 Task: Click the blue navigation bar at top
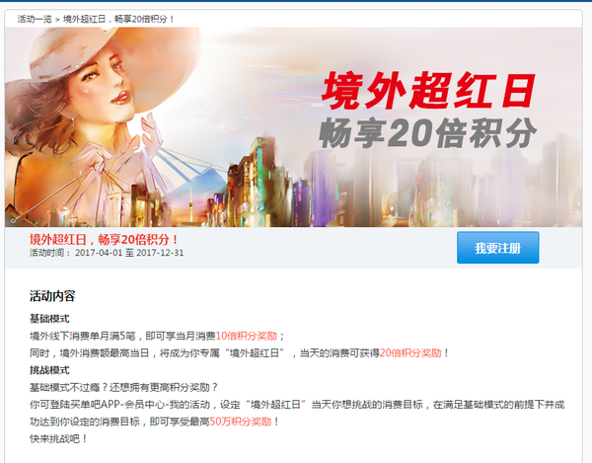tap(296, 1)
